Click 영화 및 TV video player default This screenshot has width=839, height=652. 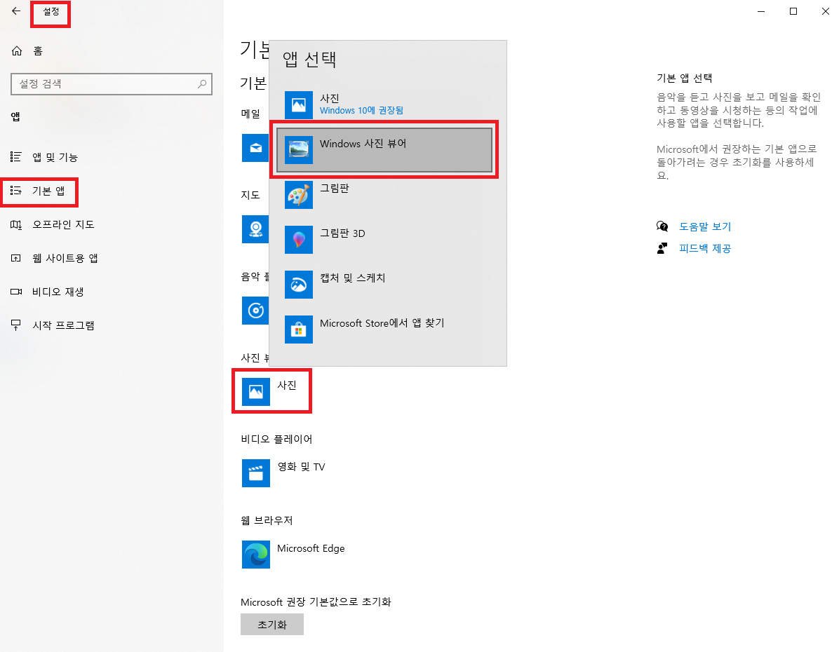click(x=284, y=473)
